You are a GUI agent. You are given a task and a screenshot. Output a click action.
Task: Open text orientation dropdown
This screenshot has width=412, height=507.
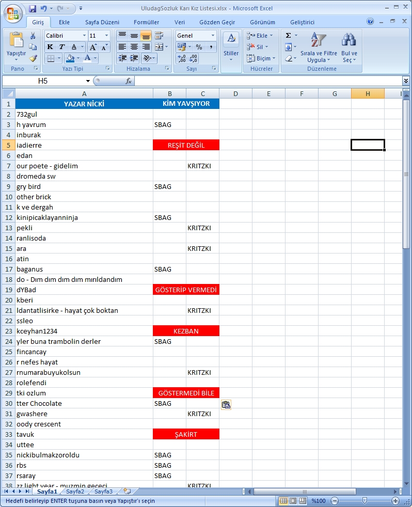149,58
